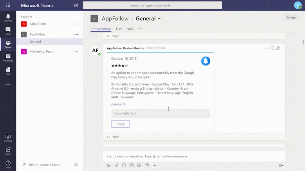Open General channel more options
305x171 pixels.
(x=160, y=19)
